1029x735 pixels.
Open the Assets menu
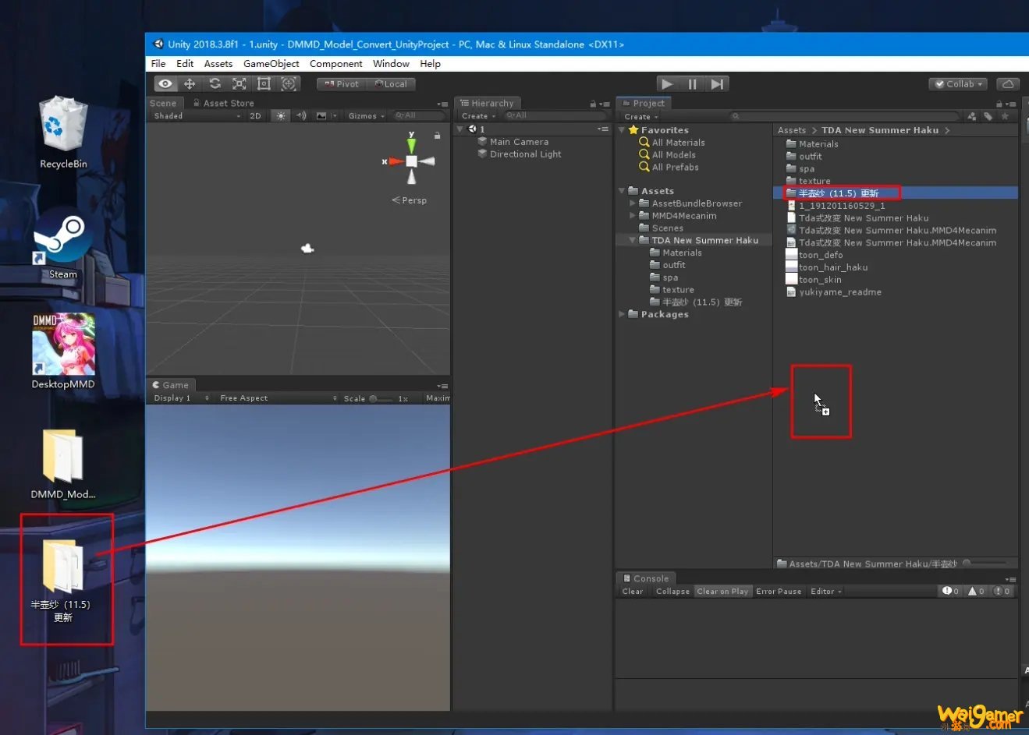218,63
